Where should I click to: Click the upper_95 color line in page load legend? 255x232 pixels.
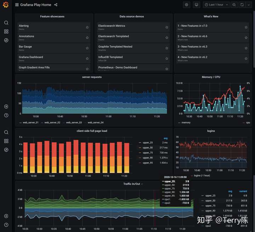140,163
